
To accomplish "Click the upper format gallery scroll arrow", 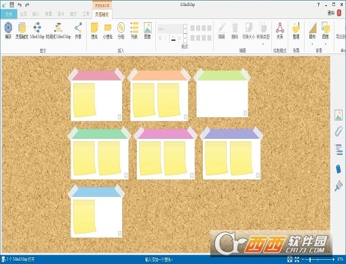I will tap(185, 28).
